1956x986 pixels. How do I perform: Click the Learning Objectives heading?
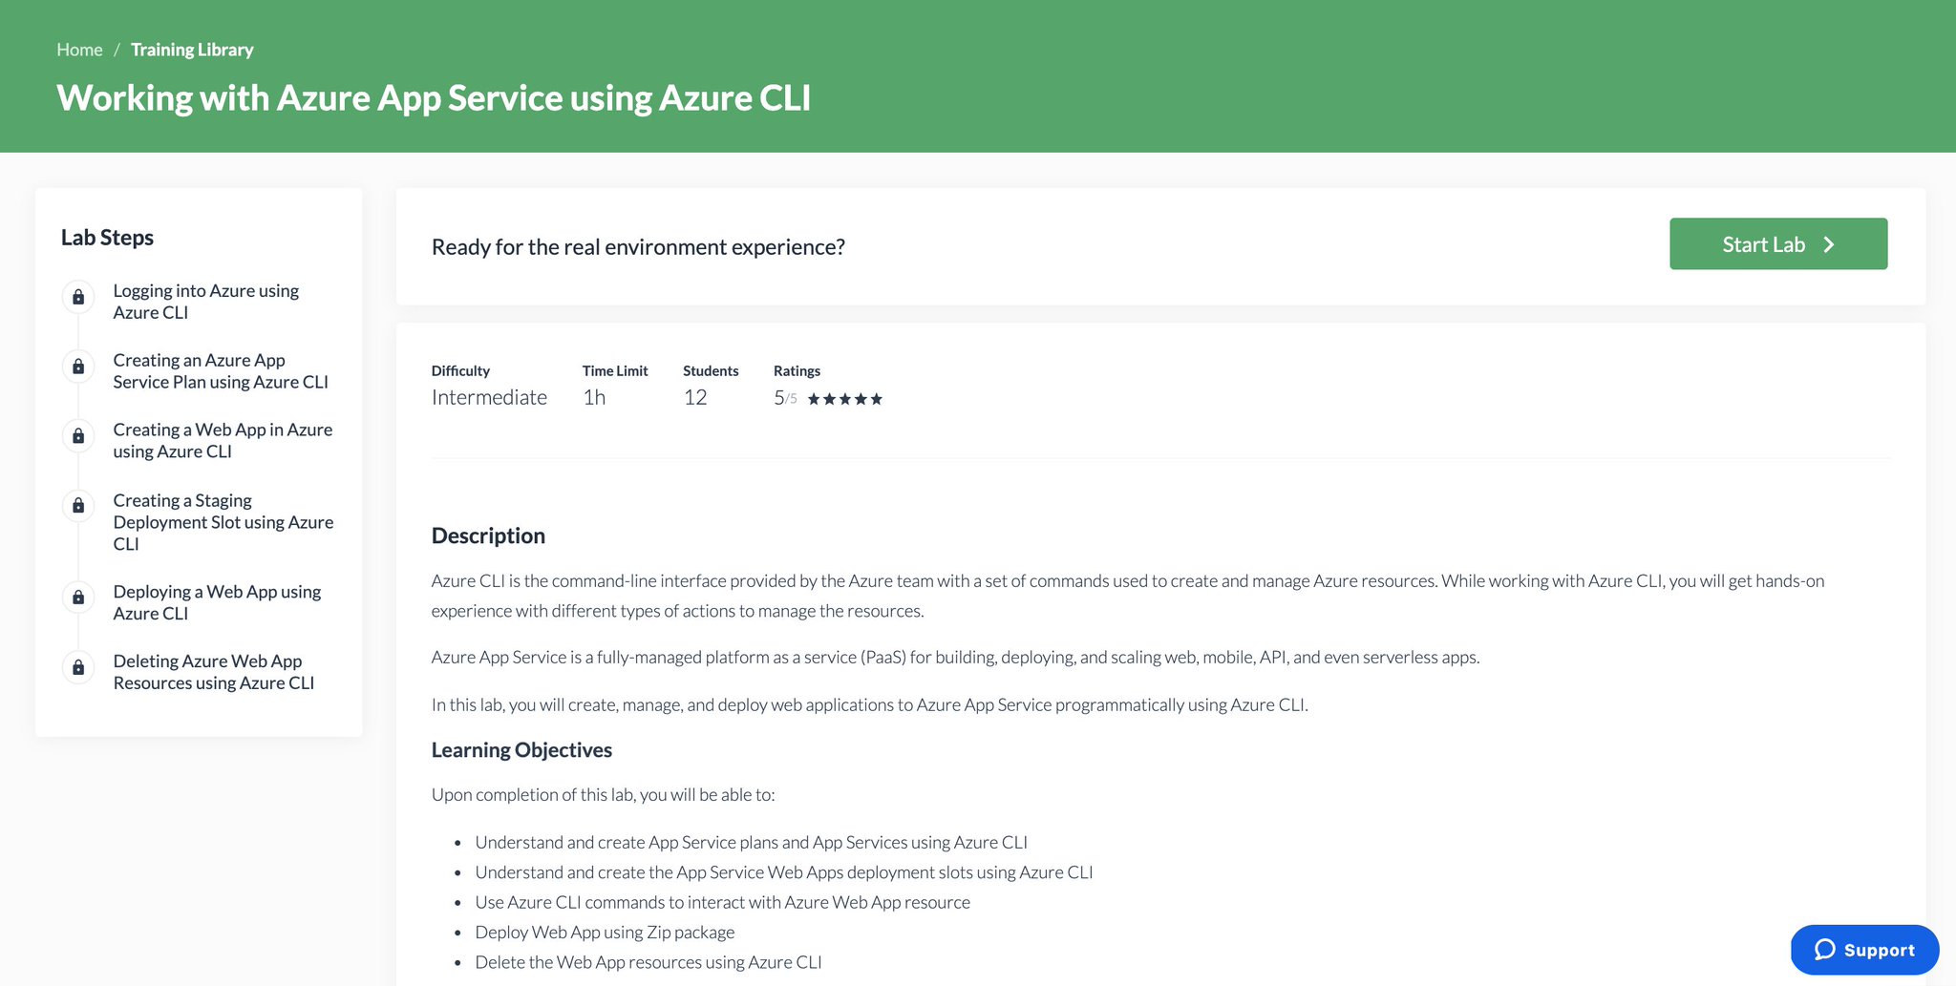tap(521, 750)
